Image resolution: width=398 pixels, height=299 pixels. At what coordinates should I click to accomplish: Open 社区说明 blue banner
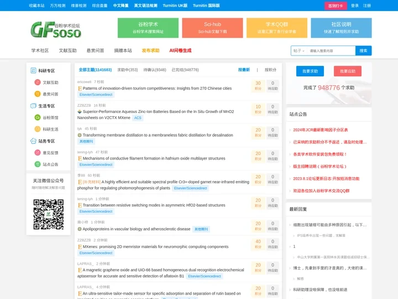pyautogui.click(x=342, y=28)
